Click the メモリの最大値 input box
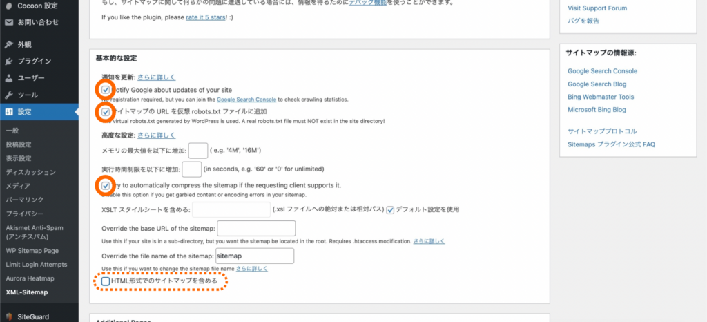The height and width of the screenshot is (322, 707). click(198, 150)
